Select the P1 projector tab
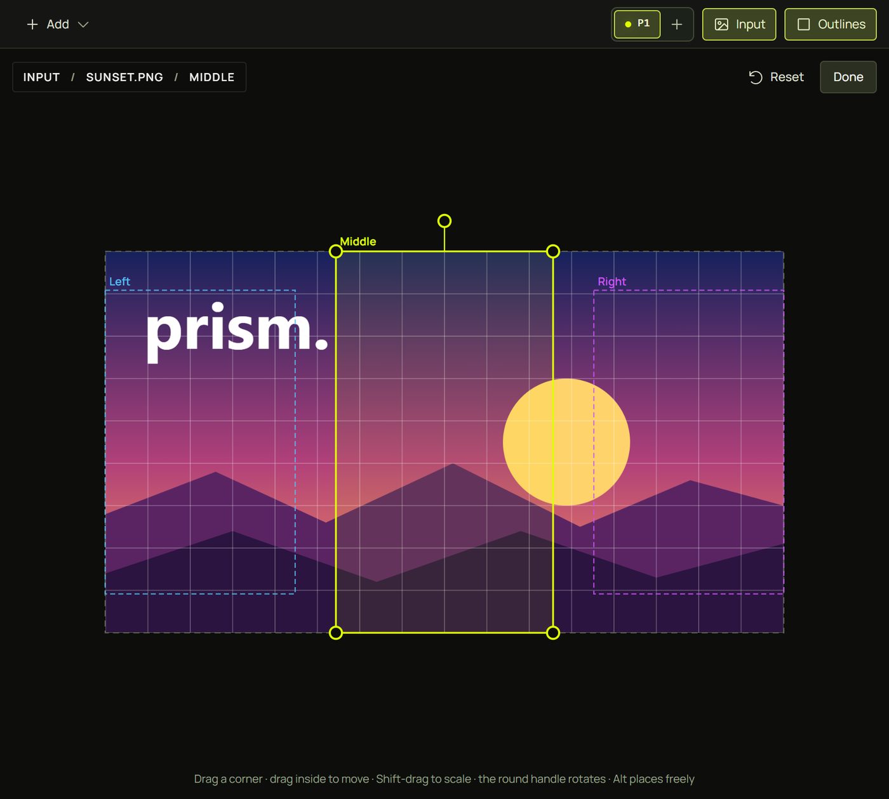This screenshot has height=799, width=889. [x=637, y=24]
